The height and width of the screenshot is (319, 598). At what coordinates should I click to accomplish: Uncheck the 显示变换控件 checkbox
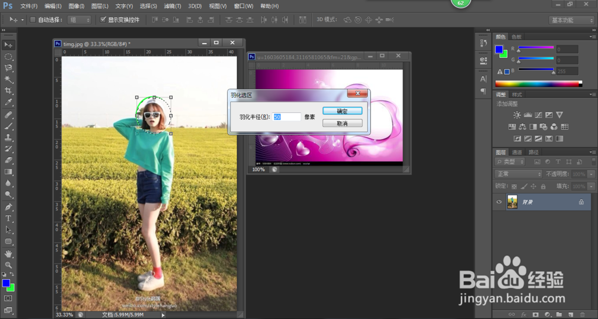pyautogui.click(x=103, y=20)
